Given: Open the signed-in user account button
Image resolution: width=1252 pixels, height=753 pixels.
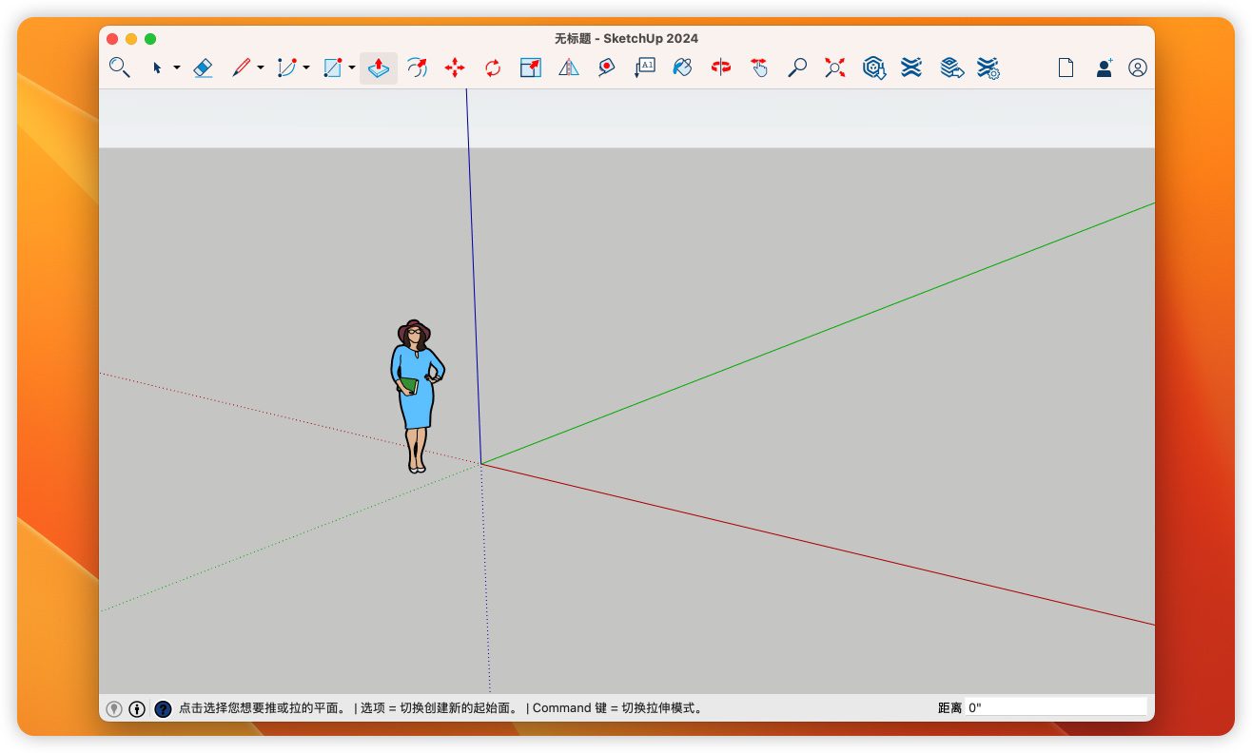Looking at the screenshot, I should [1138, 68].
